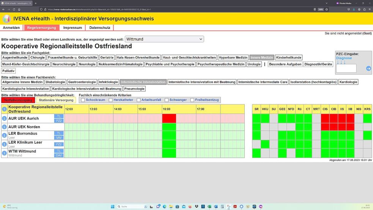Open Adobe Acrobat from taskbar

[235, 207]
